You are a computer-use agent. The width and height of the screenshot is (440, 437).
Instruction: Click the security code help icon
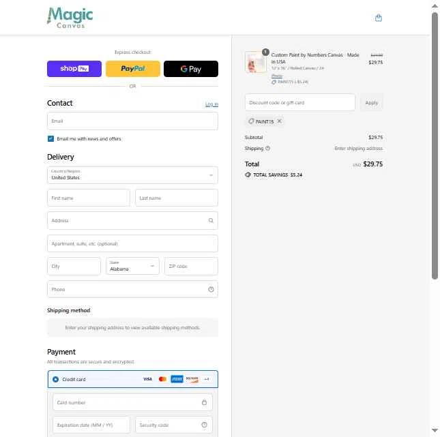204,425
